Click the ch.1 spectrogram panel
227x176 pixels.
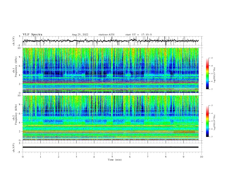[111, 70]
